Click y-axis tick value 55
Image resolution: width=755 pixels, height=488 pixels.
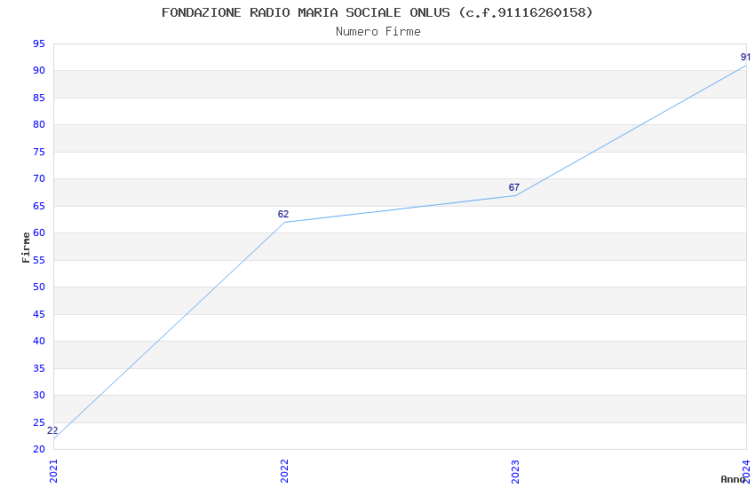coord(39,261)
